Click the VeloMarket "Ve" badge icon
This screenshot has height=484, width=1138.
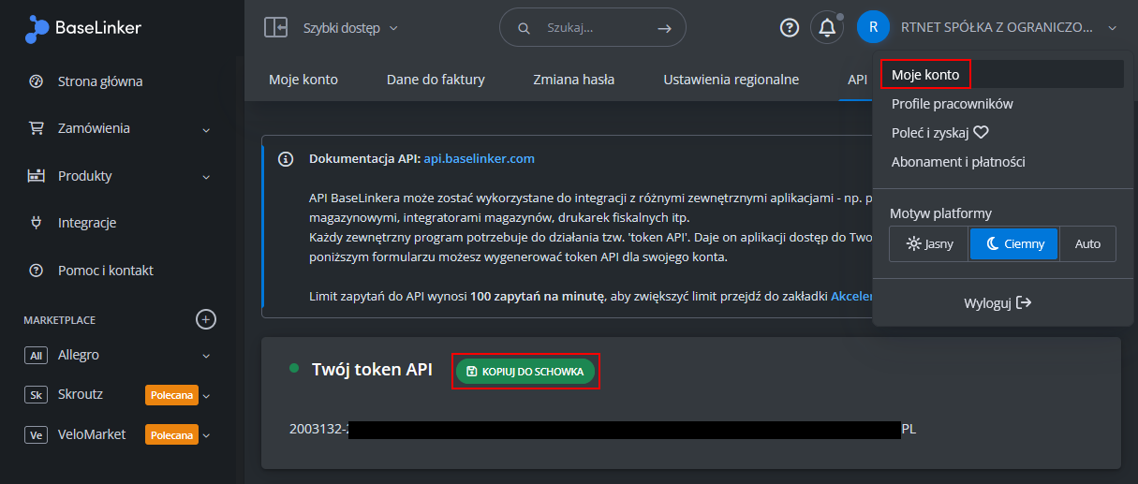coord(36,434)
